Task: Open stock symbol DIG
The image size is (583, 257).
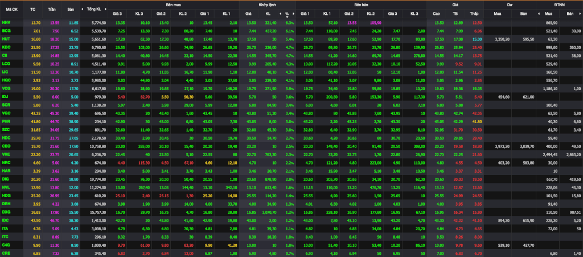Action: pos(6,180)
